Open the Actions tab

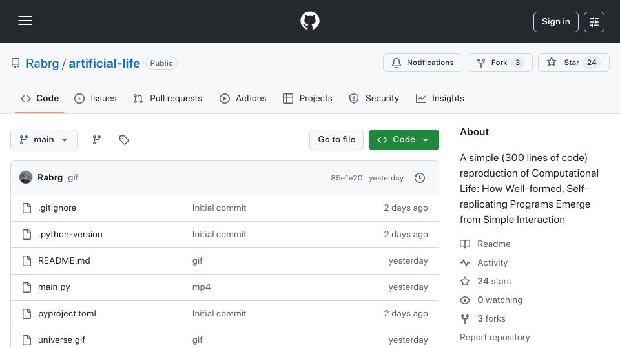tap(243, 98)
